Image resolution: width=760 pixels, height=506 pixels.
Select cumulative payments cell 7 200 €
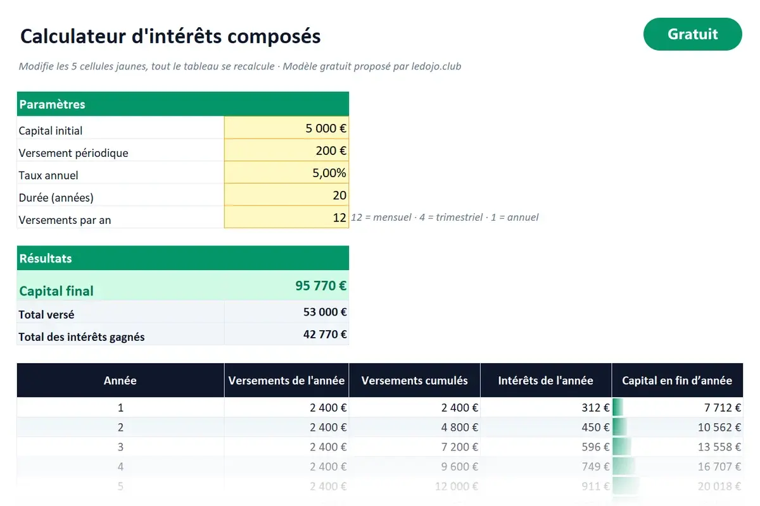point(415,447)
